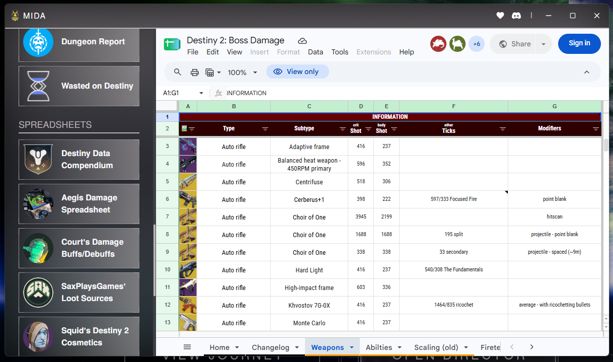Open the Discord icon in title bar

click(x=516, y=16)
